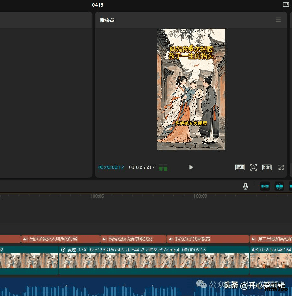Viewport: 292px width, 296px height.
Task: Open the 比例 aspect ratio options
Action: [x=267, y=167]
